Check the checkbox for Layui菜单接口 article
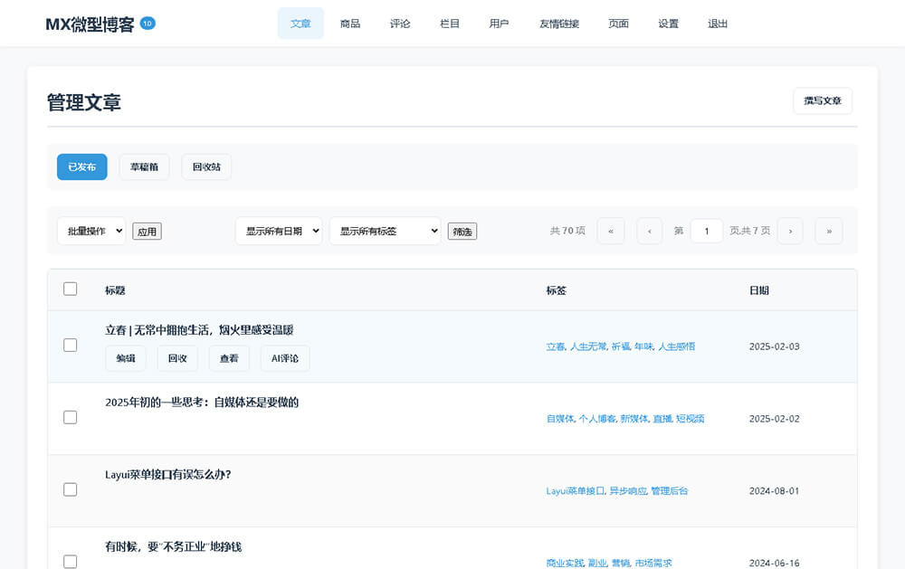Screen dimensions: 905x569 coord(70,488)
